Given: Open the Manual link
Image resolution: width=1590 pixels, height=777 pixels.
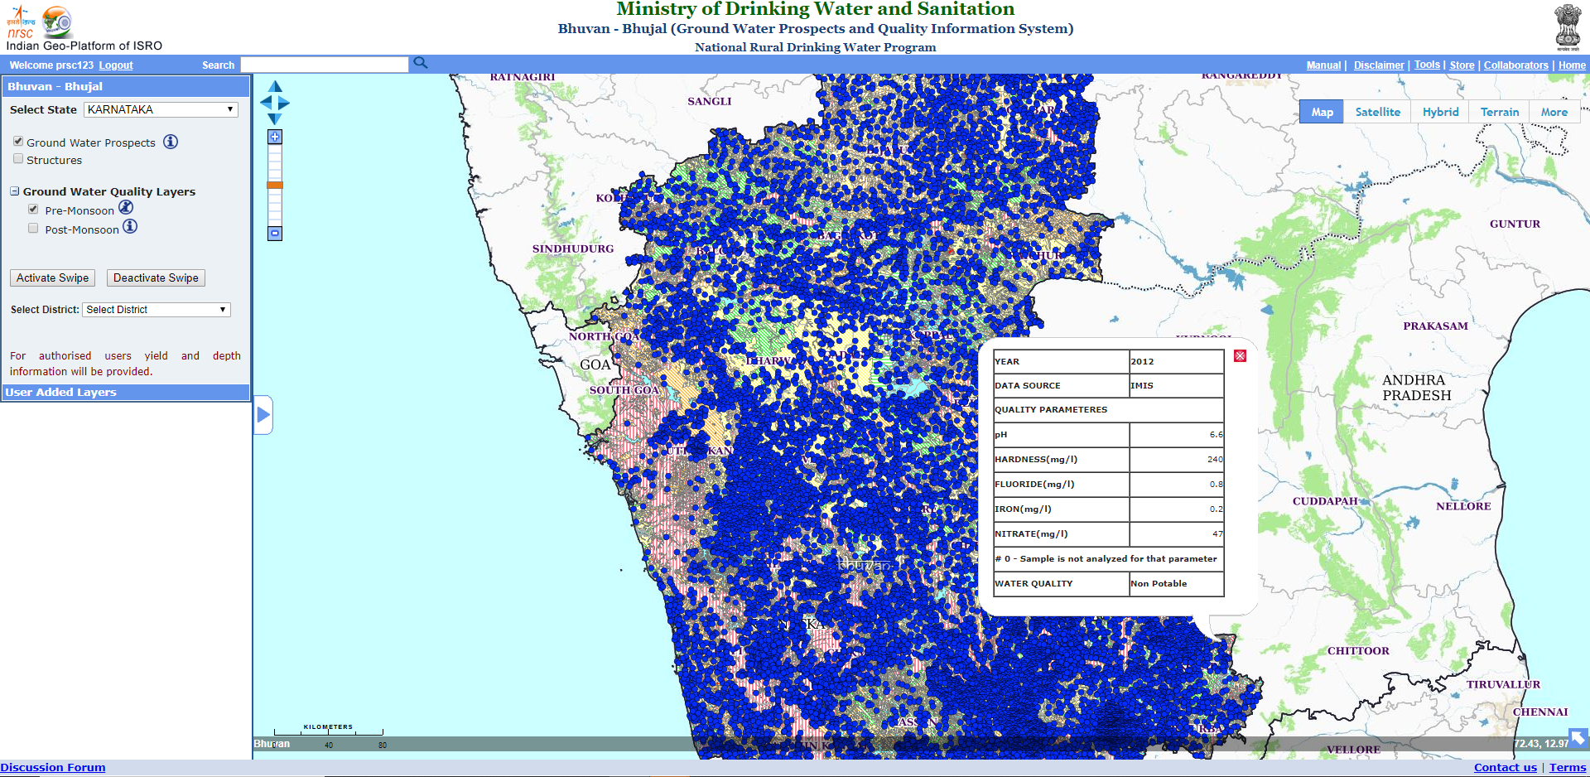Looking at the screenshot, I should click(1323, 65).
